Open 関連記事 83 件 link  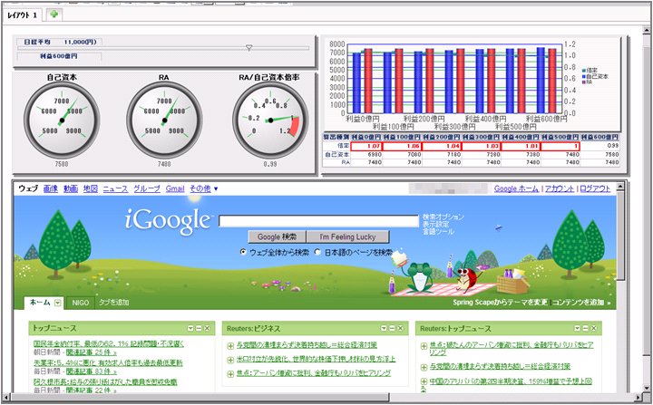(x=92, y=371)
